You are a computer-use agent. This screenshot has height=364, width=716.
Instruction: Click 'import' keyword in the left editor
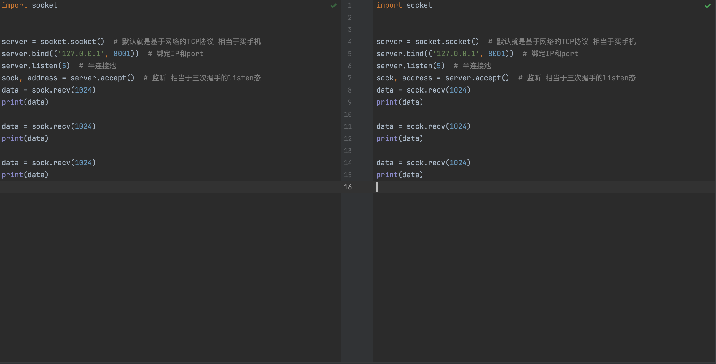click(x=14, y=5)
